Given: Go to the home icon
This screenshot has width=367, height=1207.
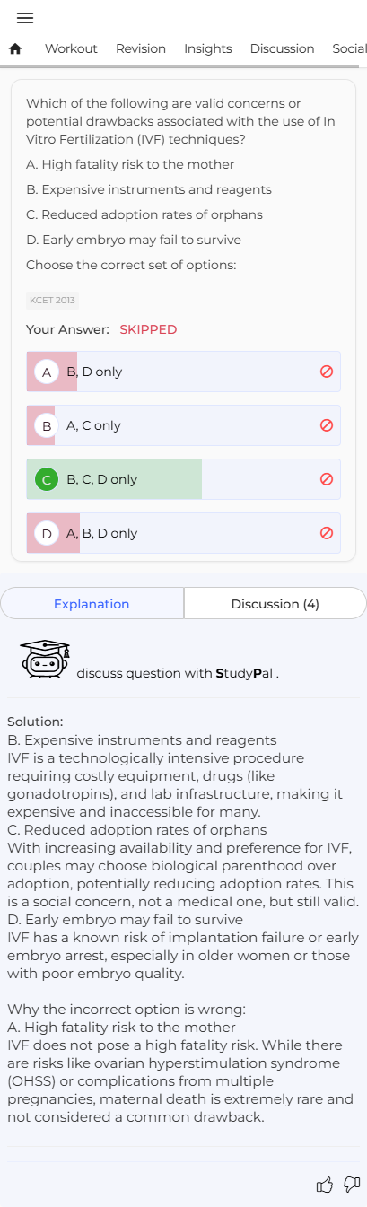Looking at the screenshot, I should click(14, 48).
